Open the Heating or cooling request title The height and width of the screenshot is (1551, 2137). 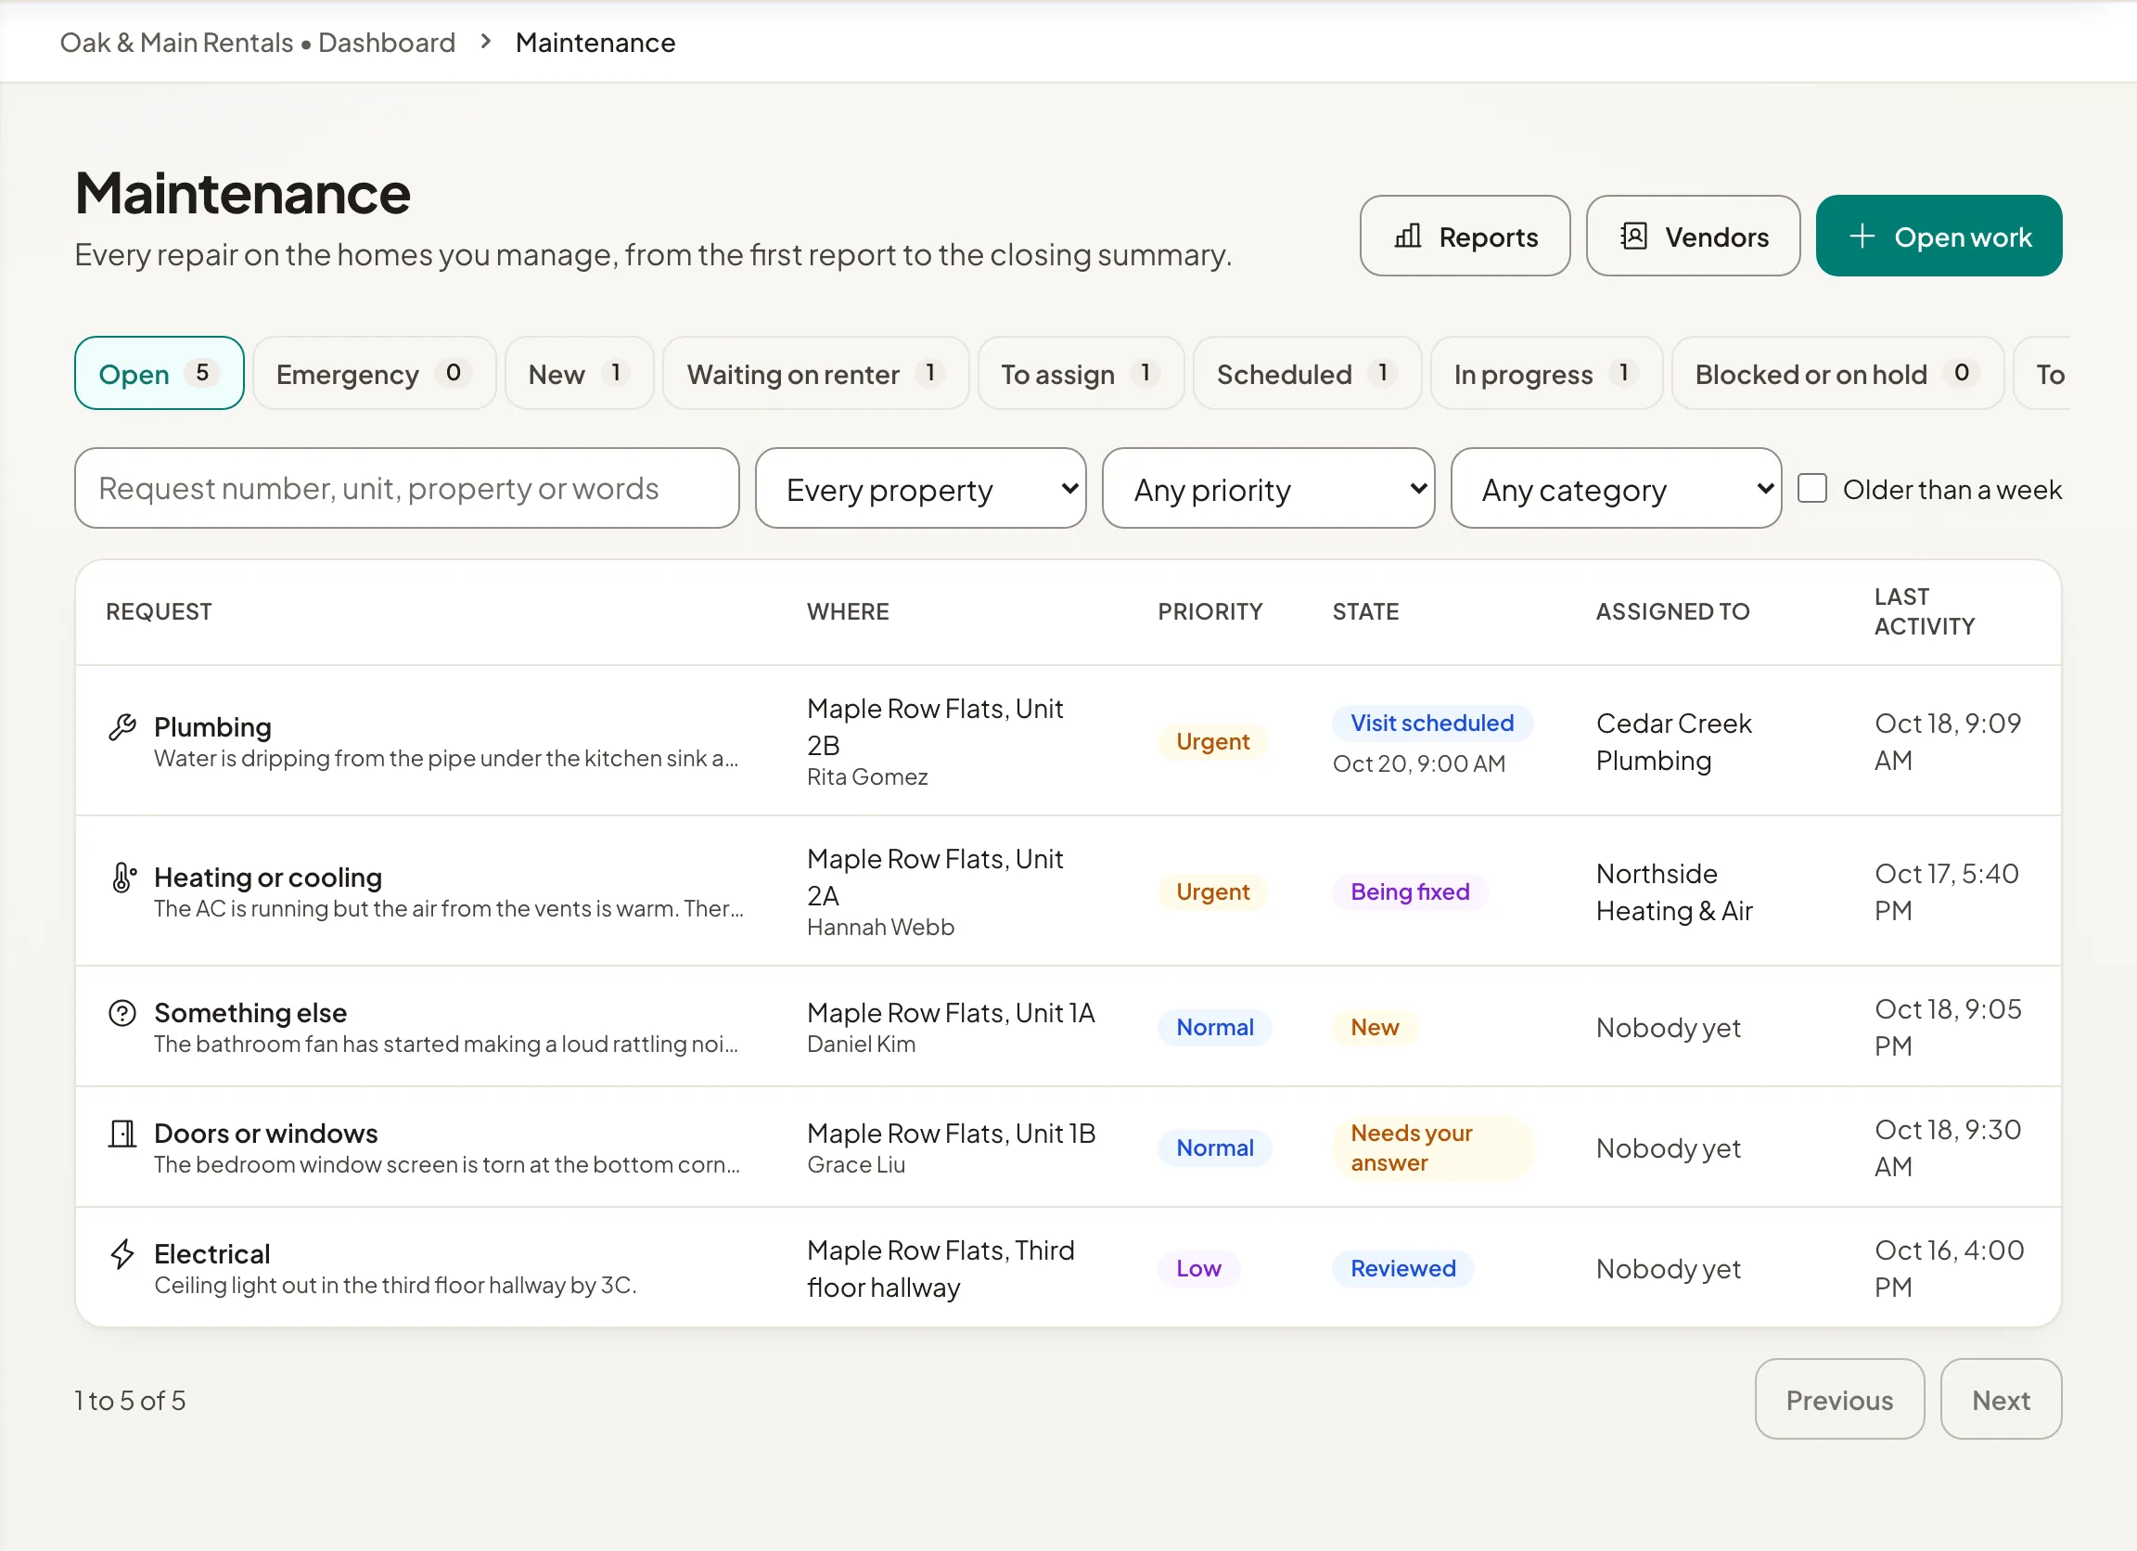[269, 878]
